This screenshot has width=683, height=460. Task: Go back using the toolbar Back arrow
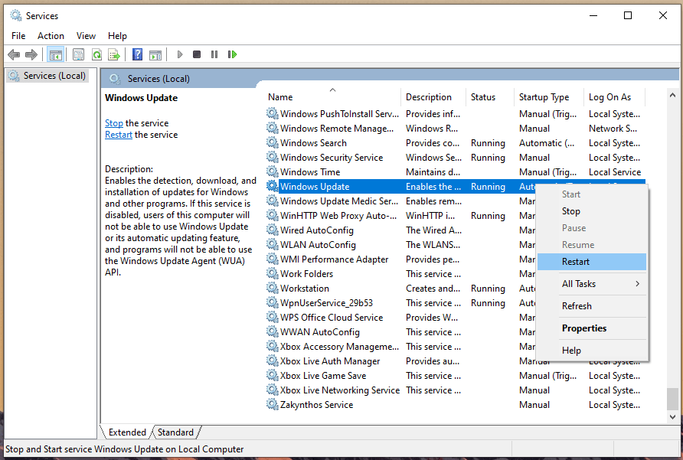(x=14, y=54)
